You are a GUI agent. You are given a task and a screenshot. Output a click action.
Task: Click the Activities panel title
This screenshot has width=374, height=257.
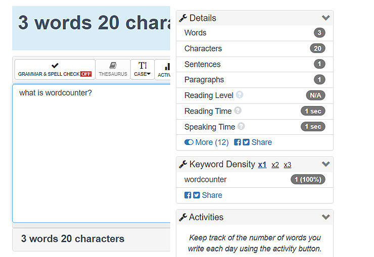(206, 217)
